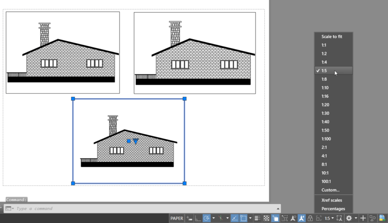The width and height of the screenshot is (388, 223).
Task: Toggle lineweight display icon
Action: coord(258,218)
